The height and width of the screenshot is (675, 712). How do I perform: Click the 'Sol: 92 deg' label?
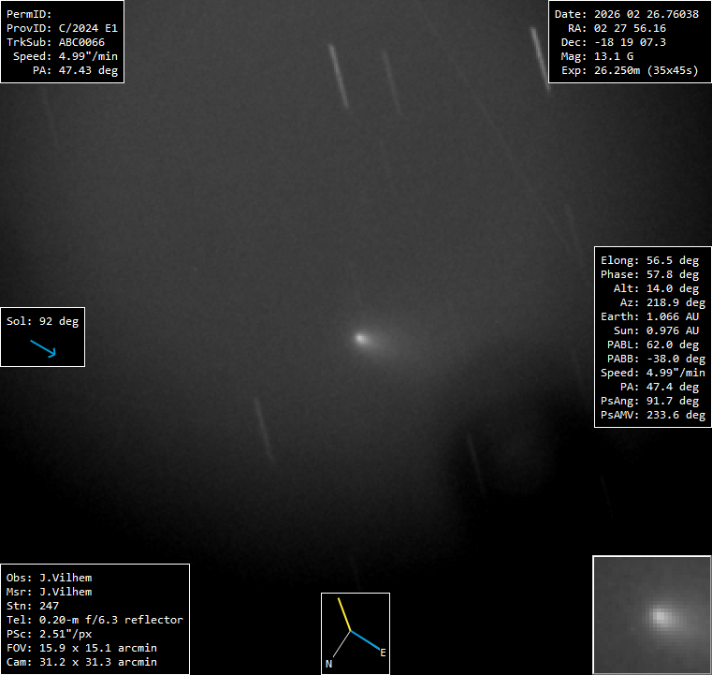tap(43, 321)
